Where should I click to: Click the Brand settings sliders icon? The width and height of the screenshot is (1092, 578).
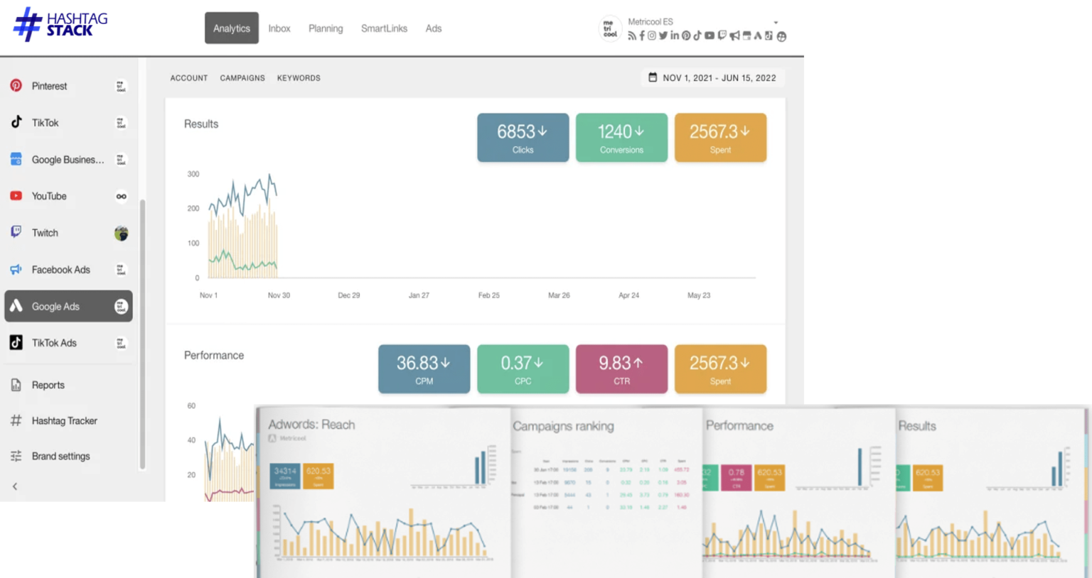coord(16,456)
